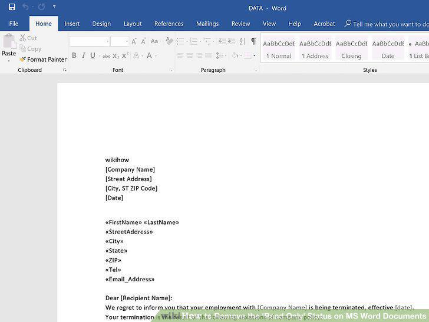This screenshot has width=429, height=322.
Task: Click the Undo arrow icon
Action: click(25, 7)
